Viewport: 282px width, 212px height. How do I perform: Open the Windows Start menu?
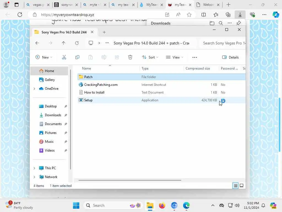(76, 205)
